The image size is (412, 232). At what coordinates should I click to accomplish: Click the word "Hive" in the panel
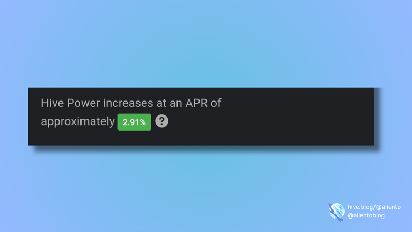coord(52,103)
